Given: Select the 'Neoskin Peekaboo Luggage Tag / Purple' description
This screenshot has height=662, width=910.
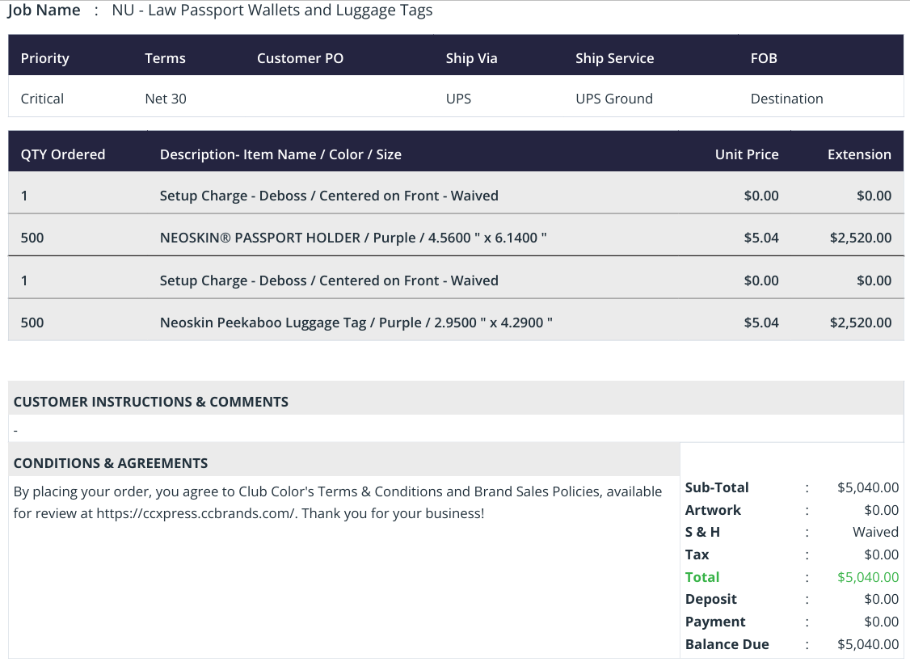Looking at the screenshot, I should point(356,323).
